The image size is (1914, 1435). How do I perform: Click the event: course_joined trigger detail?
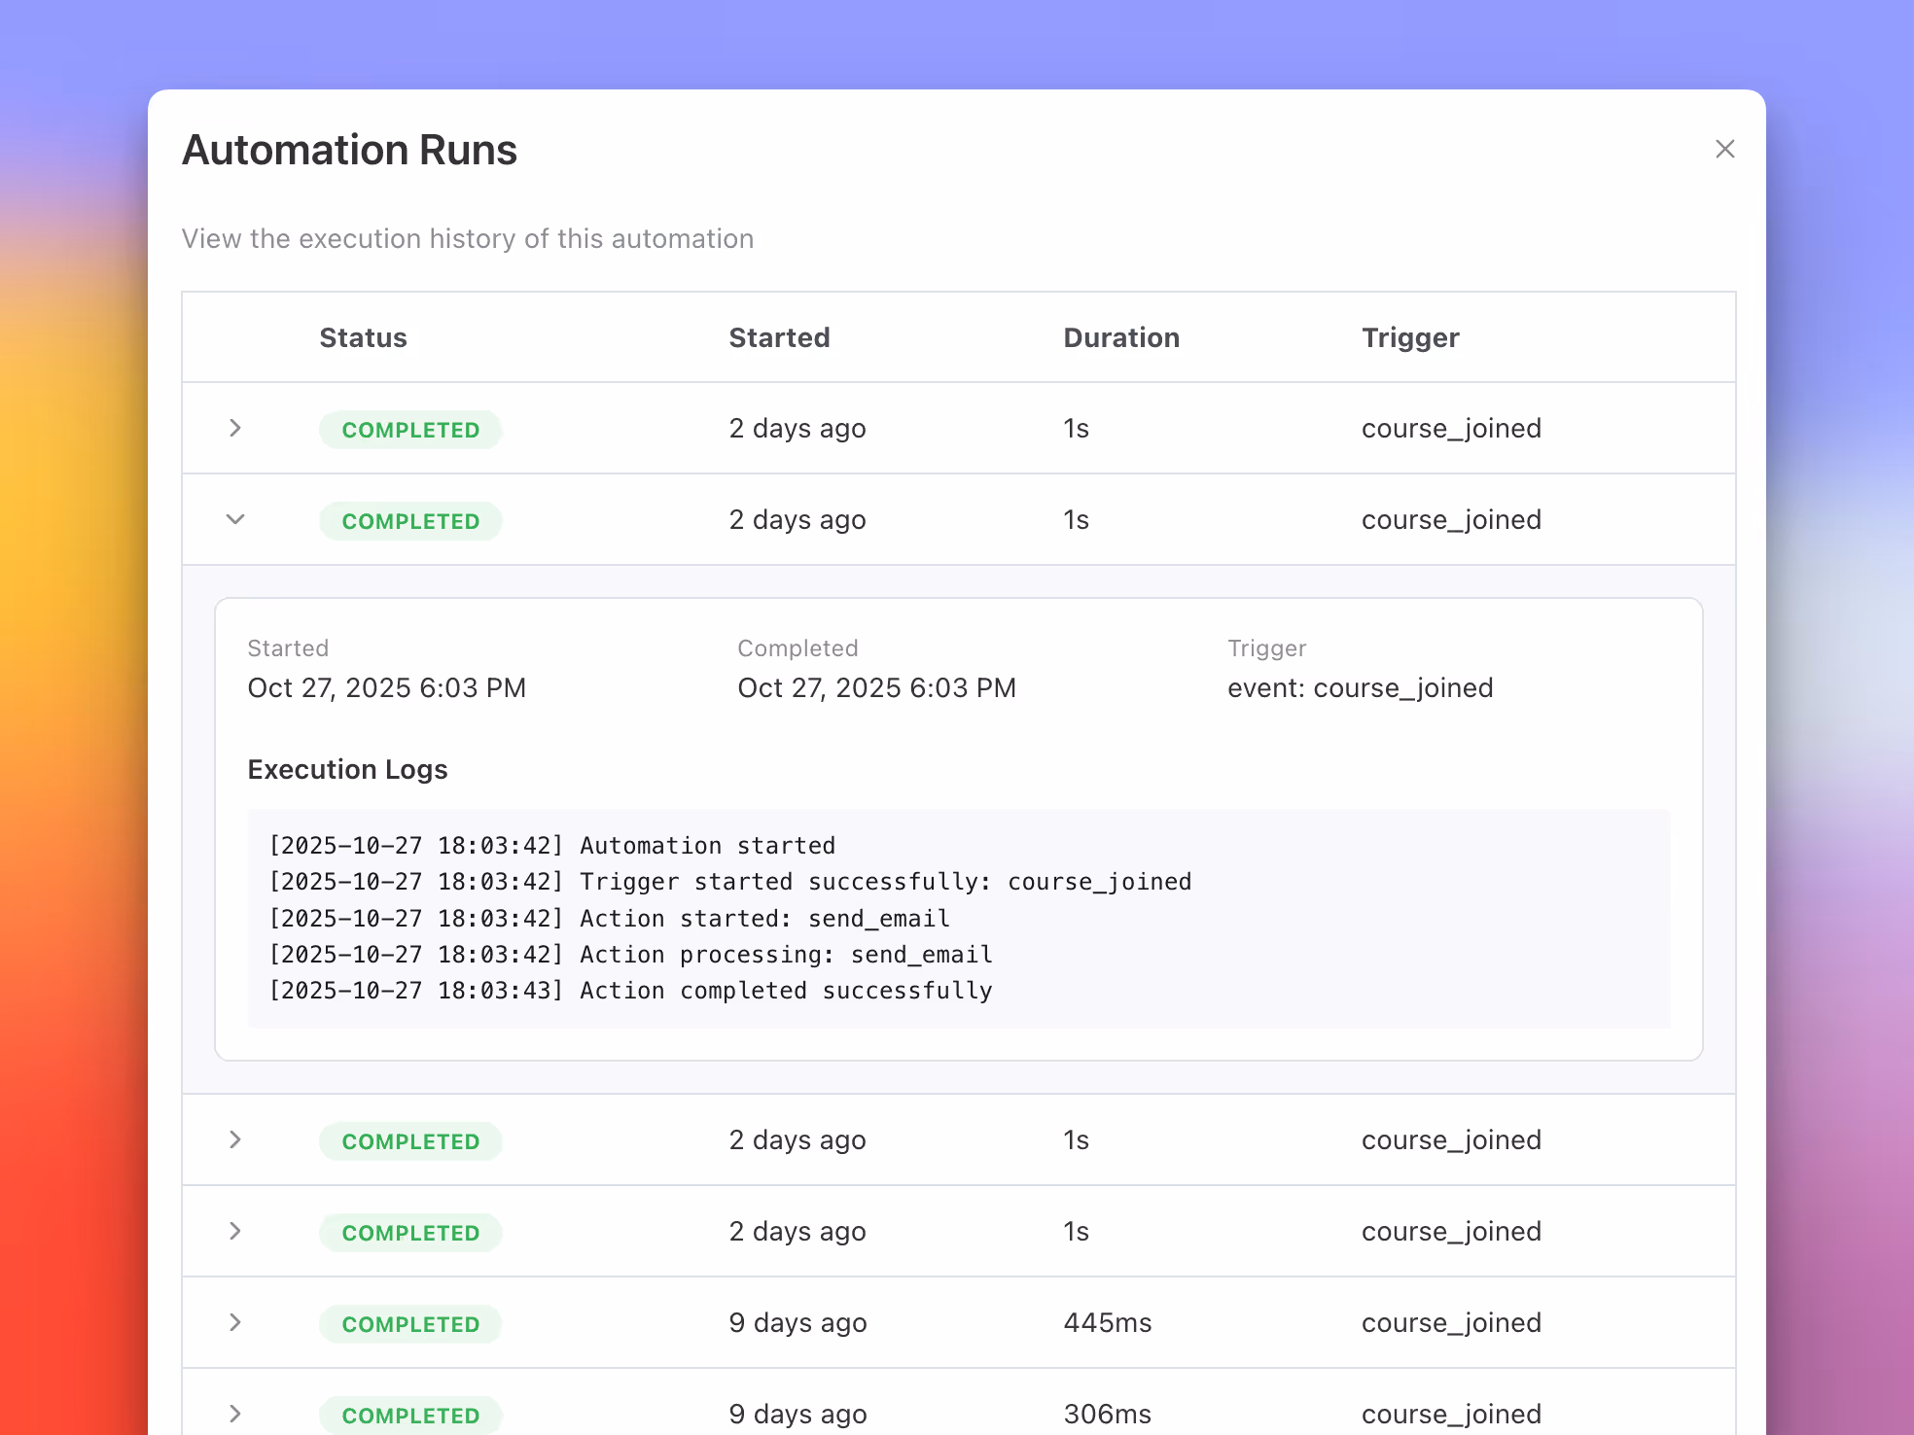tap(1360, 687)
